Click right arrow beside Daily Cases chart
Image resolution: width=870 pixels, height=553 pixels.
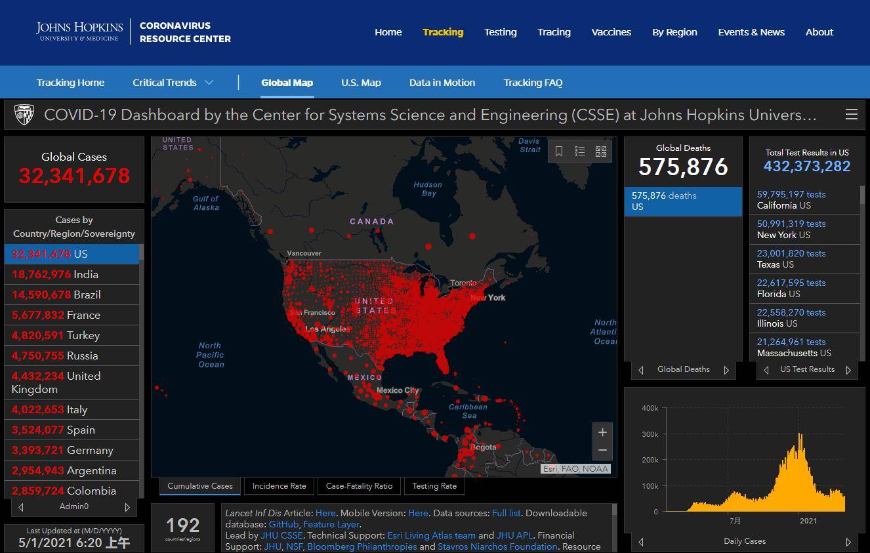point(848,542)
